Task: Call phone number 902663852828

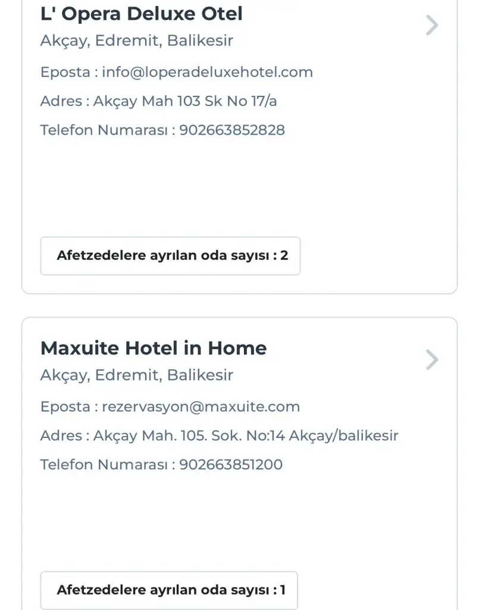Action: 232,130
